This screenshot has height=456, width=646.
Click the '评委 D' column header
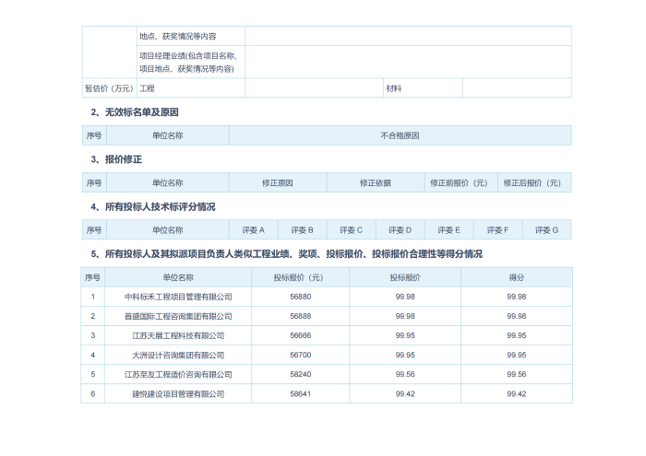coord(400,230)
